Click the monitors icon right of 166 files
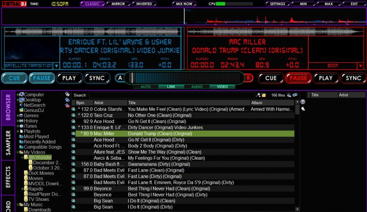This screenshot has width=367, height=212. [x=295, y=95]
